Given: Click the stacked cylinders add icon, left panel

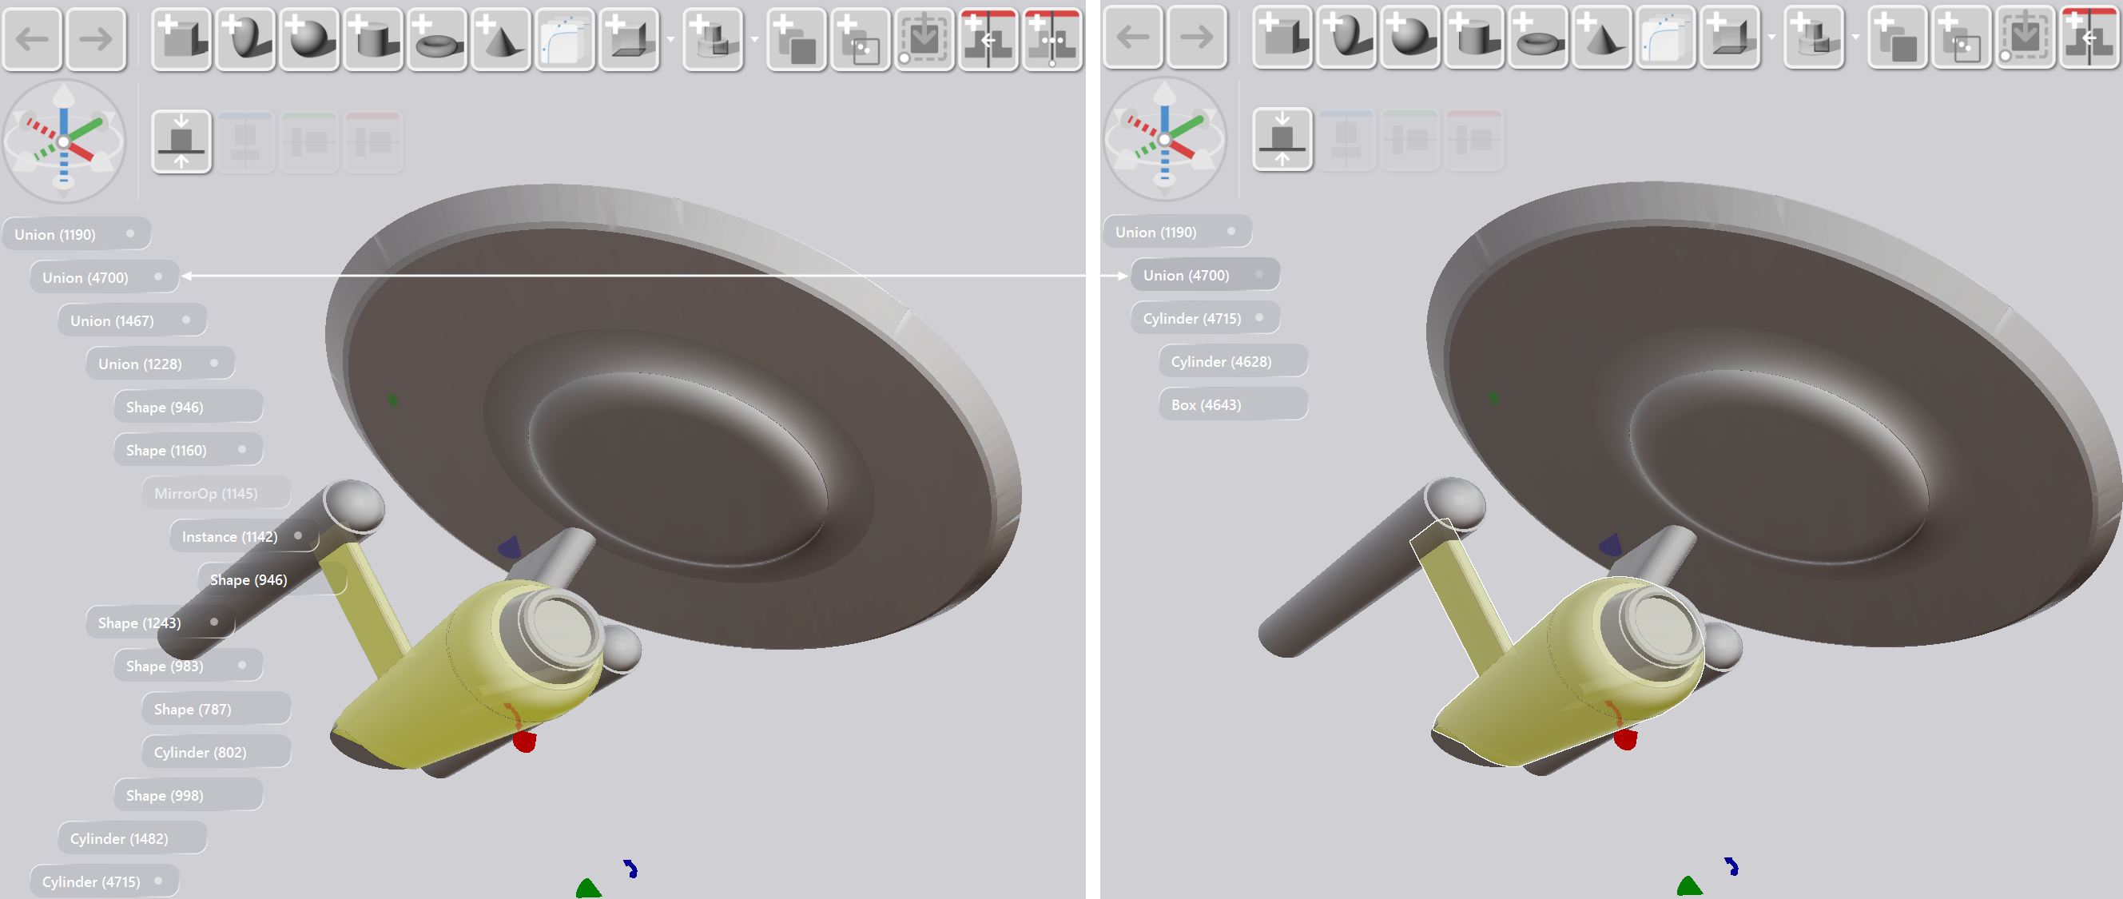Looking at the screenshot, I should coord(714,38).
